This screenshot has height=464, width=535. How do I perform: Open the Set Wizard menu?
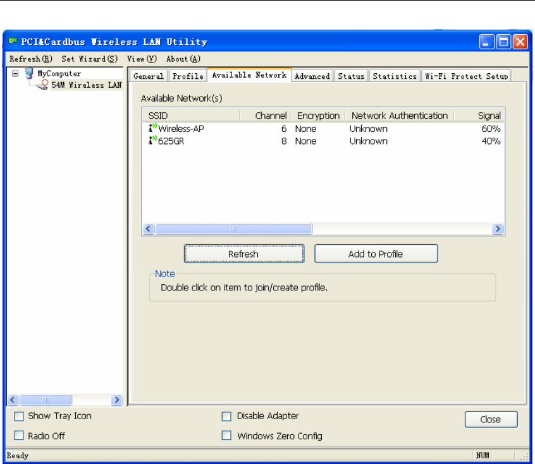tap(89, 59)
